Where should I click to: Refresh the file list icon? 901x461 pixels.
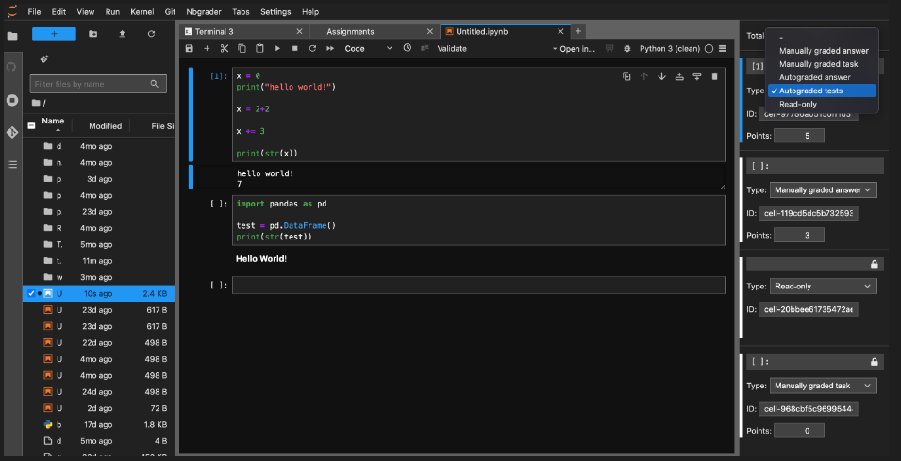coord(151,34)
